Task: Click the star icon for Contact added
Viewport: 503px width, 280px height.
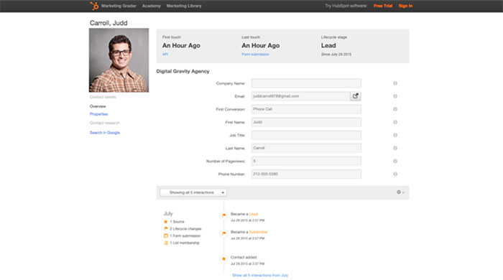Action: 224,258
